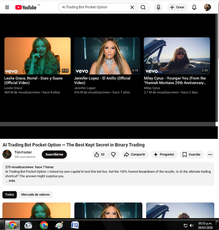Viewport: 219px width, 230px height.
Task: Start voice search with the microphone icon
Action: [x=158, y=7]
